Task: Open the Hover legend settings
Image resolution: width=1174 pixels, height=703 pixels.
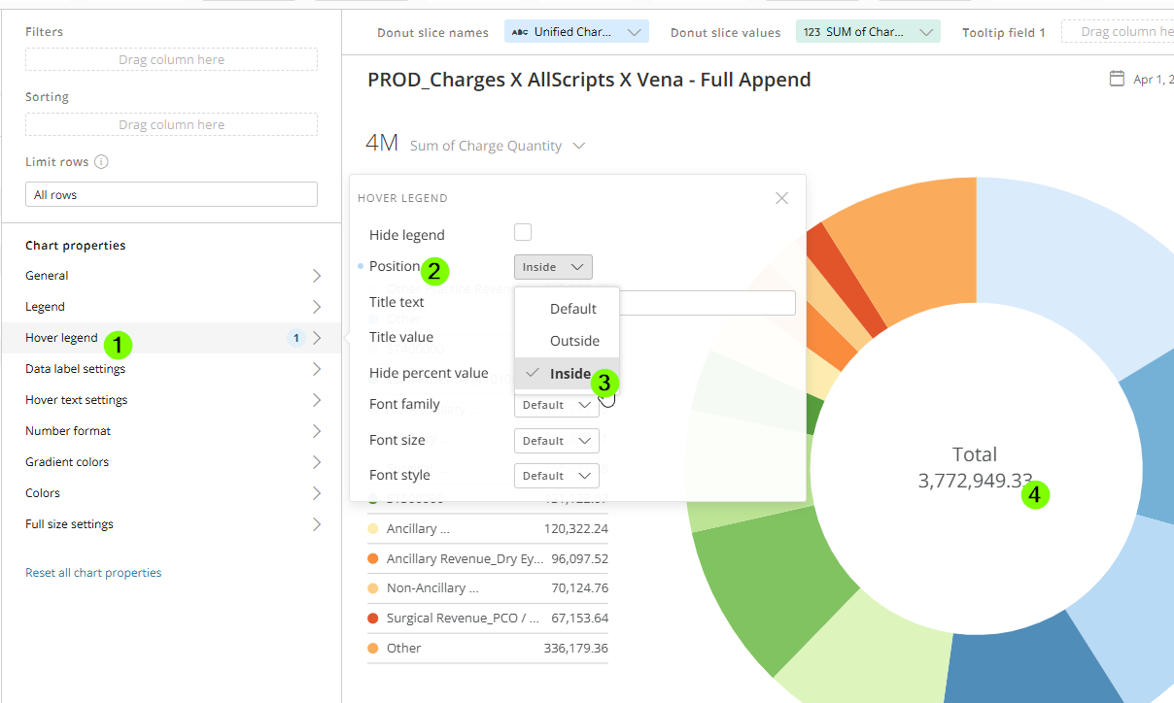Action: pos(172,338)
